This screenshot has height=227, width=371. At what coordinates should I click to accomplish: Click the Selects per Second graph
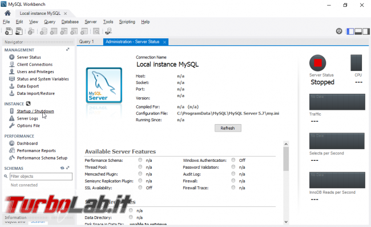pyautogui.click(x=337, y=141)
